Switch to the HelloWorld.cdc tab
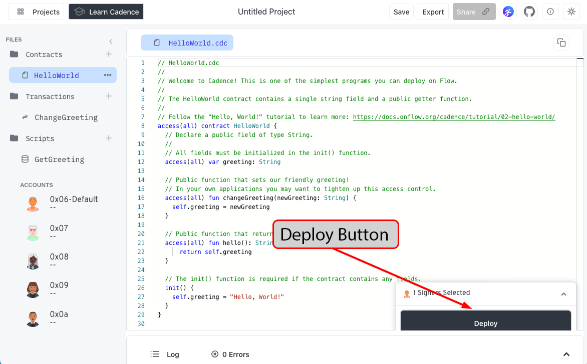The width and height of the screenshot is (587, 364). (x=187, y=42)
